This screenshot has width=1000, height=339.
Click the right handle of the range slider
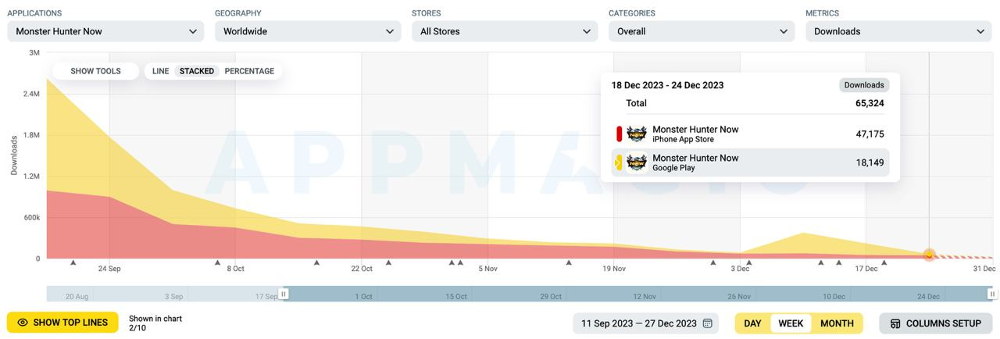pyautogui.click(x=991, y=294)
